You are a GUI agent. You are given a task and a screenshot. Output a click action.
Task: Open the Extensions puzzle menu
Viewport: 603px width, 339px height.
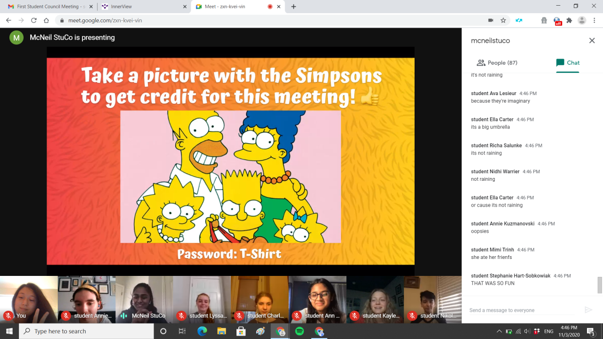point(569,20)
